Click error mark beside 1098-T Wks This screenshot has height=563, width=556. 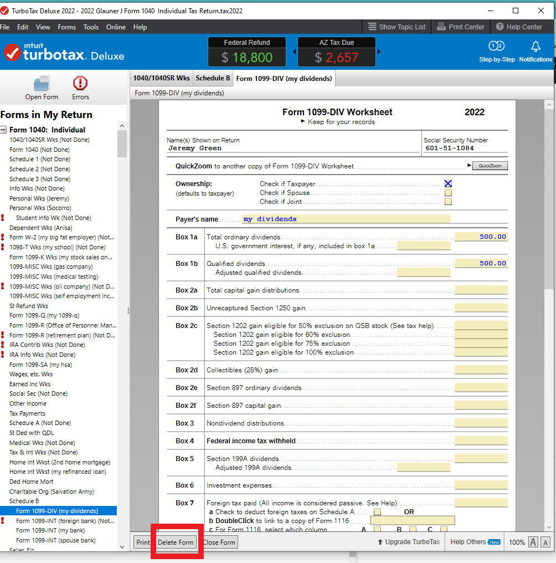pyautogui.click(x=3, y=247)
